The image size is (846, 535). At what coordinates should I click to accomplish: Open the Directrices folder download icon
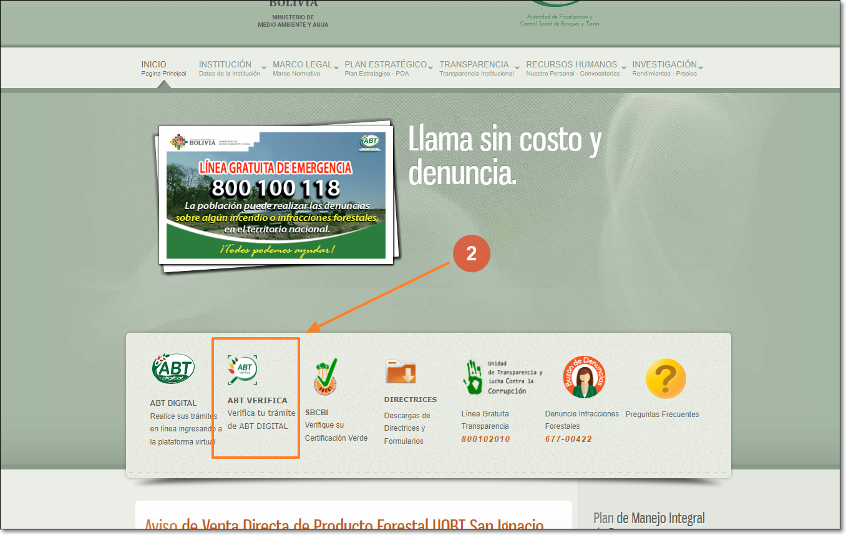point(401,372)
